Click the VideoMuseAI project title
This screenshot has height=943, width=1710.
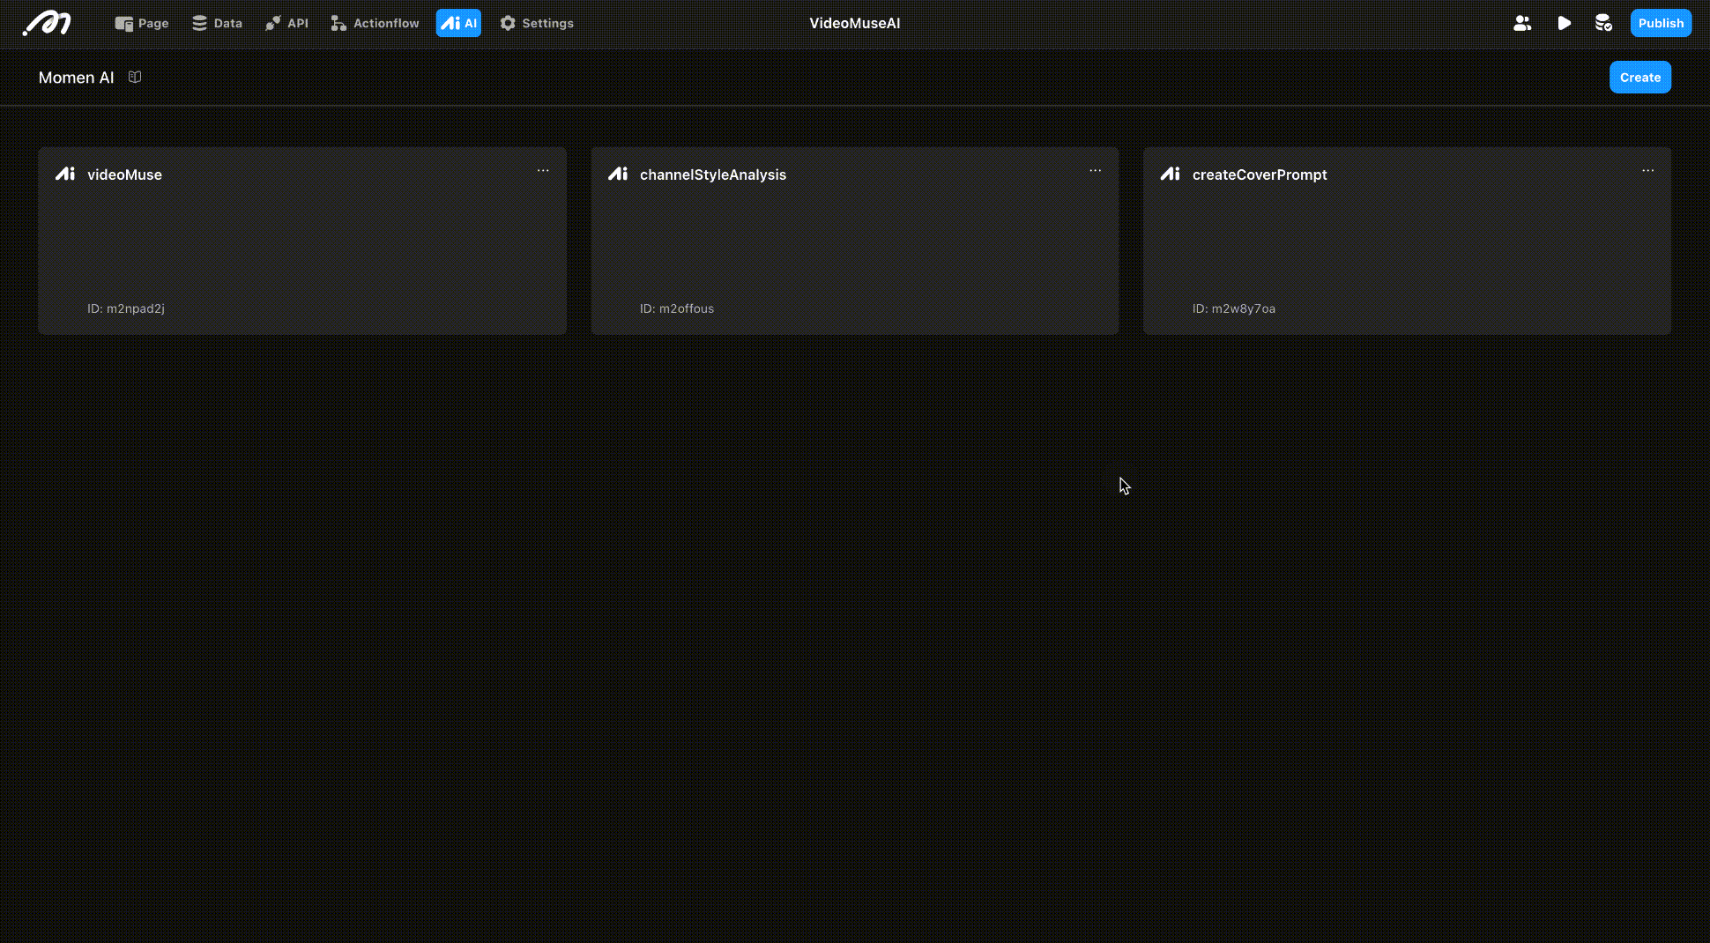pyautogui.click(x=854, y=23)
